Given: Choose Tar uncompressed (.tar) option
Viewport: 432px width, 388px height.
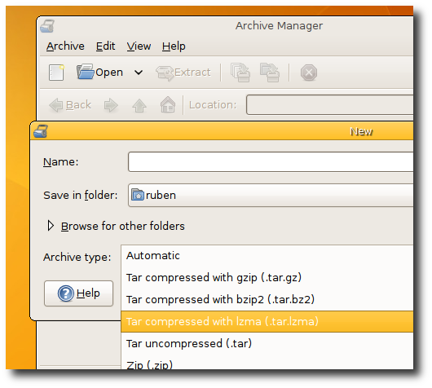Looking at the screenshot, I should (x=267, y=344).
